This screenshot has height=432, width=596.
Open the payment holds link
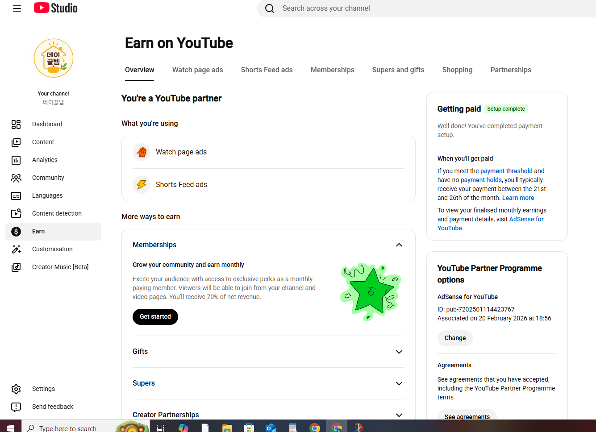coord(481,180)
